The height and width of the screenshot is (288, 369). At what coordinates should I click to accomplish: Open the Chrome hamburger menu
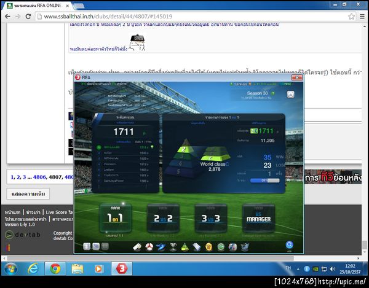(362, 17)
